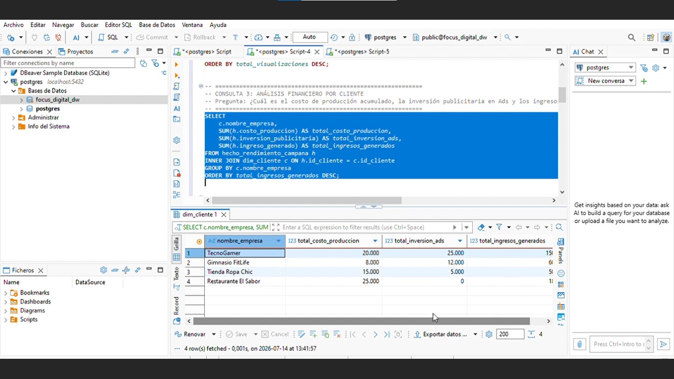Image resolution: width=674 pixels, height=379 pixels.
Task: Jump to last row in results
Action: [387, 334]
